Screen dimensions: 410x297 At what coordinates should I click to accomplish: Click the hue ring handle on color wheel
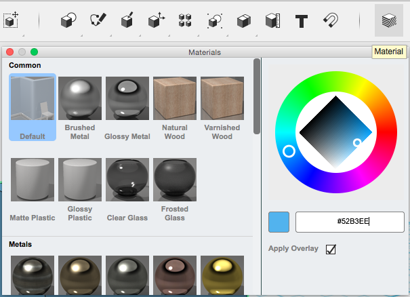(289, 151)
